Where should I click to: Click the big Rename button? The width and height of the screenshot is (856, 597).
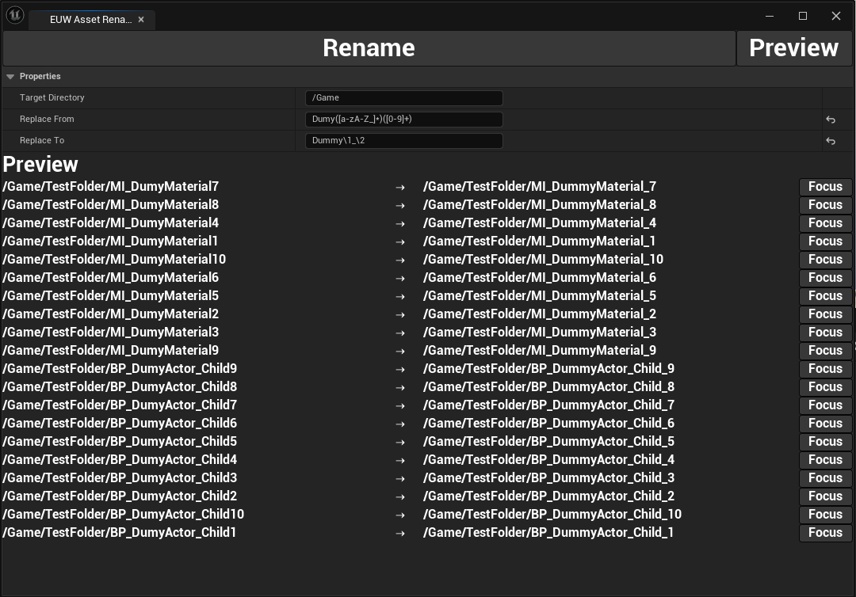point(369,48)
